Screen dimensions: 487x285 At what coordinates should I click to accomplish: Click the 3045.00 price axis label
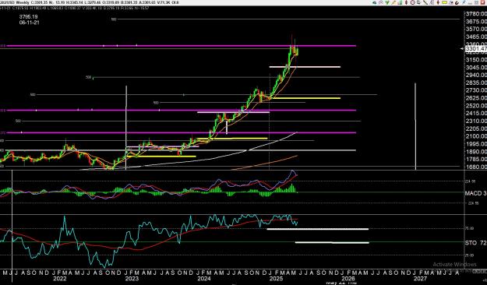476,68
